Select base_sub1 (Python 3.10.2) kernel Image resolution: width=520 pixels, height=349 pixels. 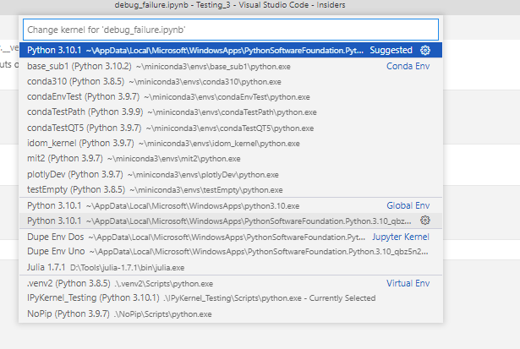click(231, 66)
